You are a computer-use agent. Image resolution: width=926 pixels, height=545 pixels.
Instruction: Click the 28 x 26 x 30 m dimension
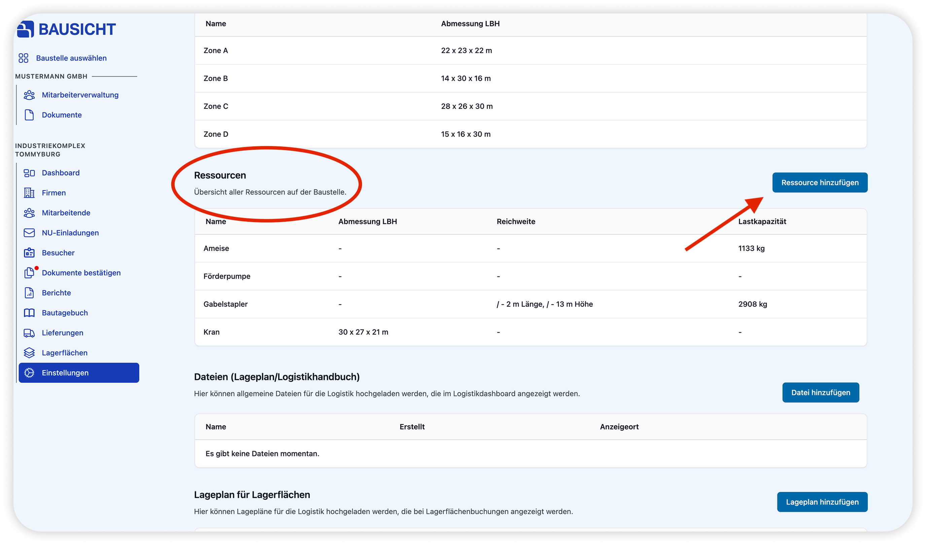[x=467, y=106]
